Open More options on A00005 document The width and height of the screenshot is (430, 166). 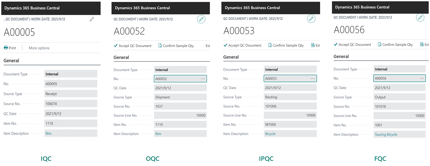39,48
